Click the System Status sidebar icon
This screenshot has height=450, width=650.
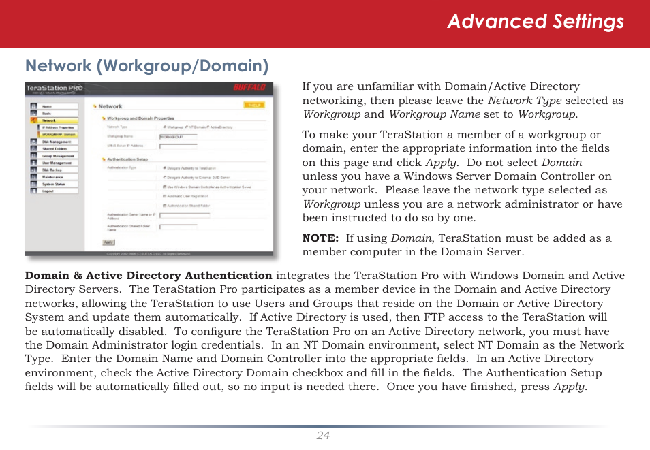[33, 184]
